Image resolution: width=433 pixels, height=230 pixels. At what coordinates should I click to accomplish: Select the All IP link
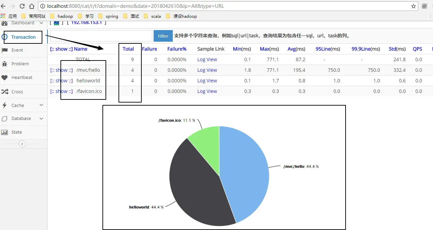click(x=56, y=23)
